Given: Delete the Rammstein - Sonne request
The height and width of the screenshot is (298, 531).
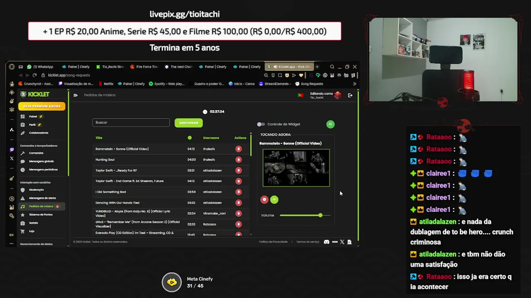Looking at the screenshot, I should point(239,149).
